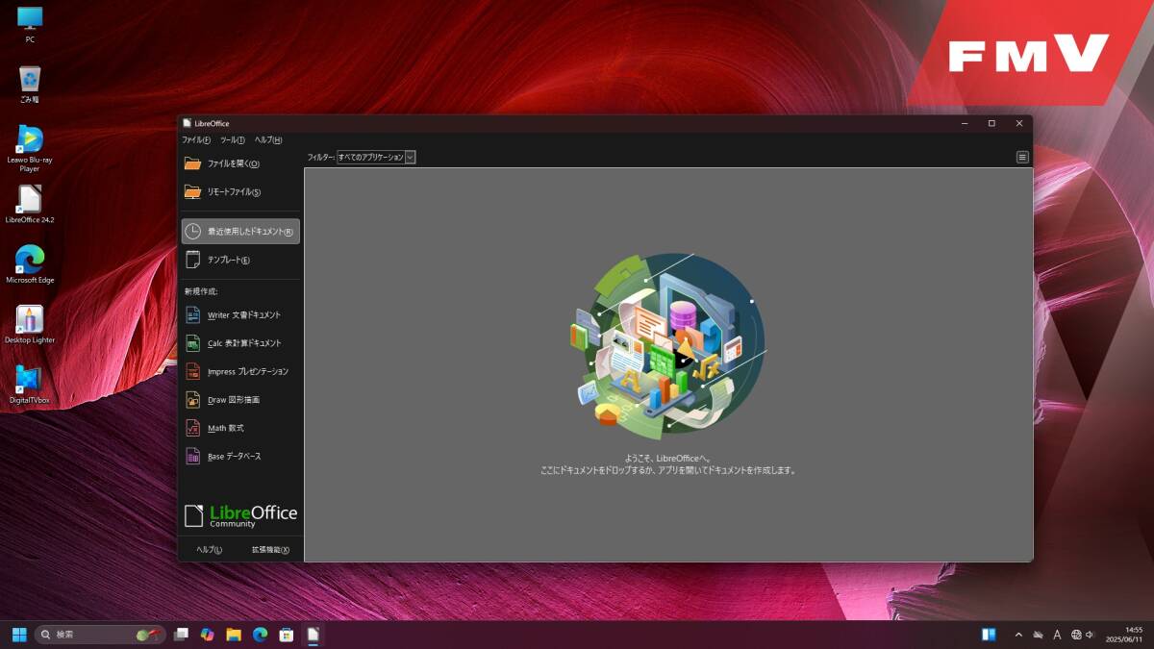The image size is (1154, 649).
Task: Select the ごみ箱 recycle bin icon
Action: (x=30, y=85)
